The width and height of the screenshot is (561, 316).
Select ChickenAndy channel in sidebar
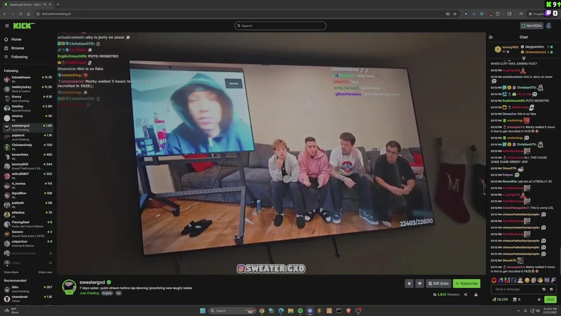(28, 147)
